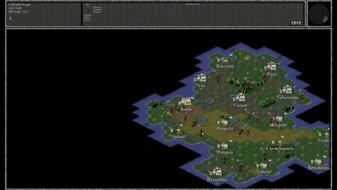The height and width of the screenshot is (190, 337).
Task: Open the city of Caesaraugusta
Action: pyautogui.click(x=280, y=143)
